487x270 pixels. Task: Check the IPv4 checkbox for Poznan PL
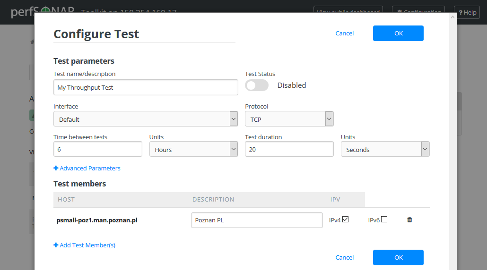pos(345,219)
